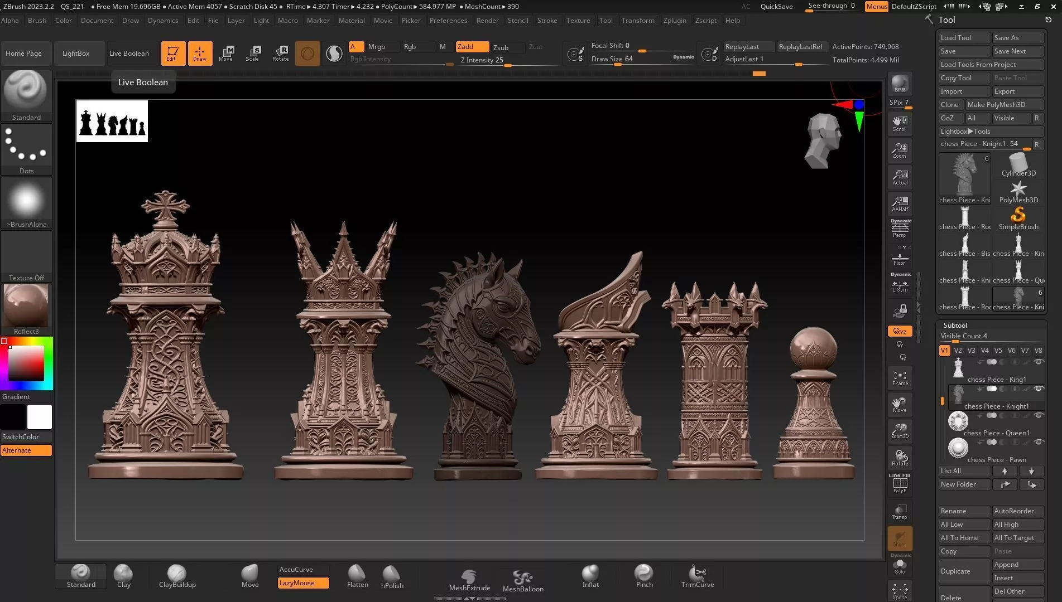Open the BrushAlpha selector
The image size is (1062, 602).
26,203
